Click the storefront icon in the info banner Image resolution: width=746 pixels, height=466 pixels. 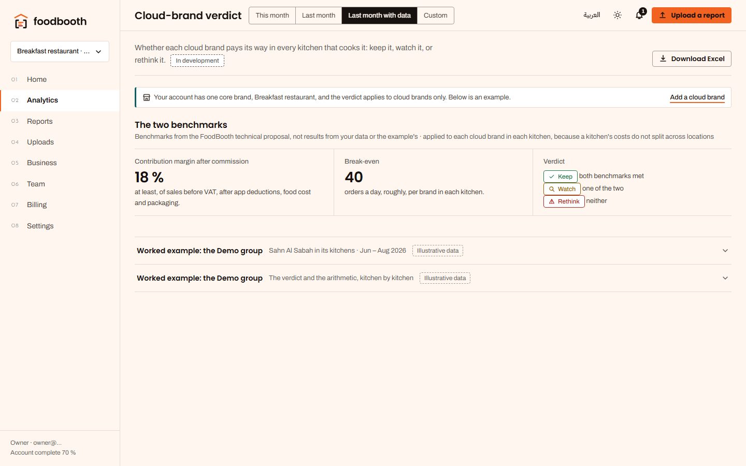(147, 97)
